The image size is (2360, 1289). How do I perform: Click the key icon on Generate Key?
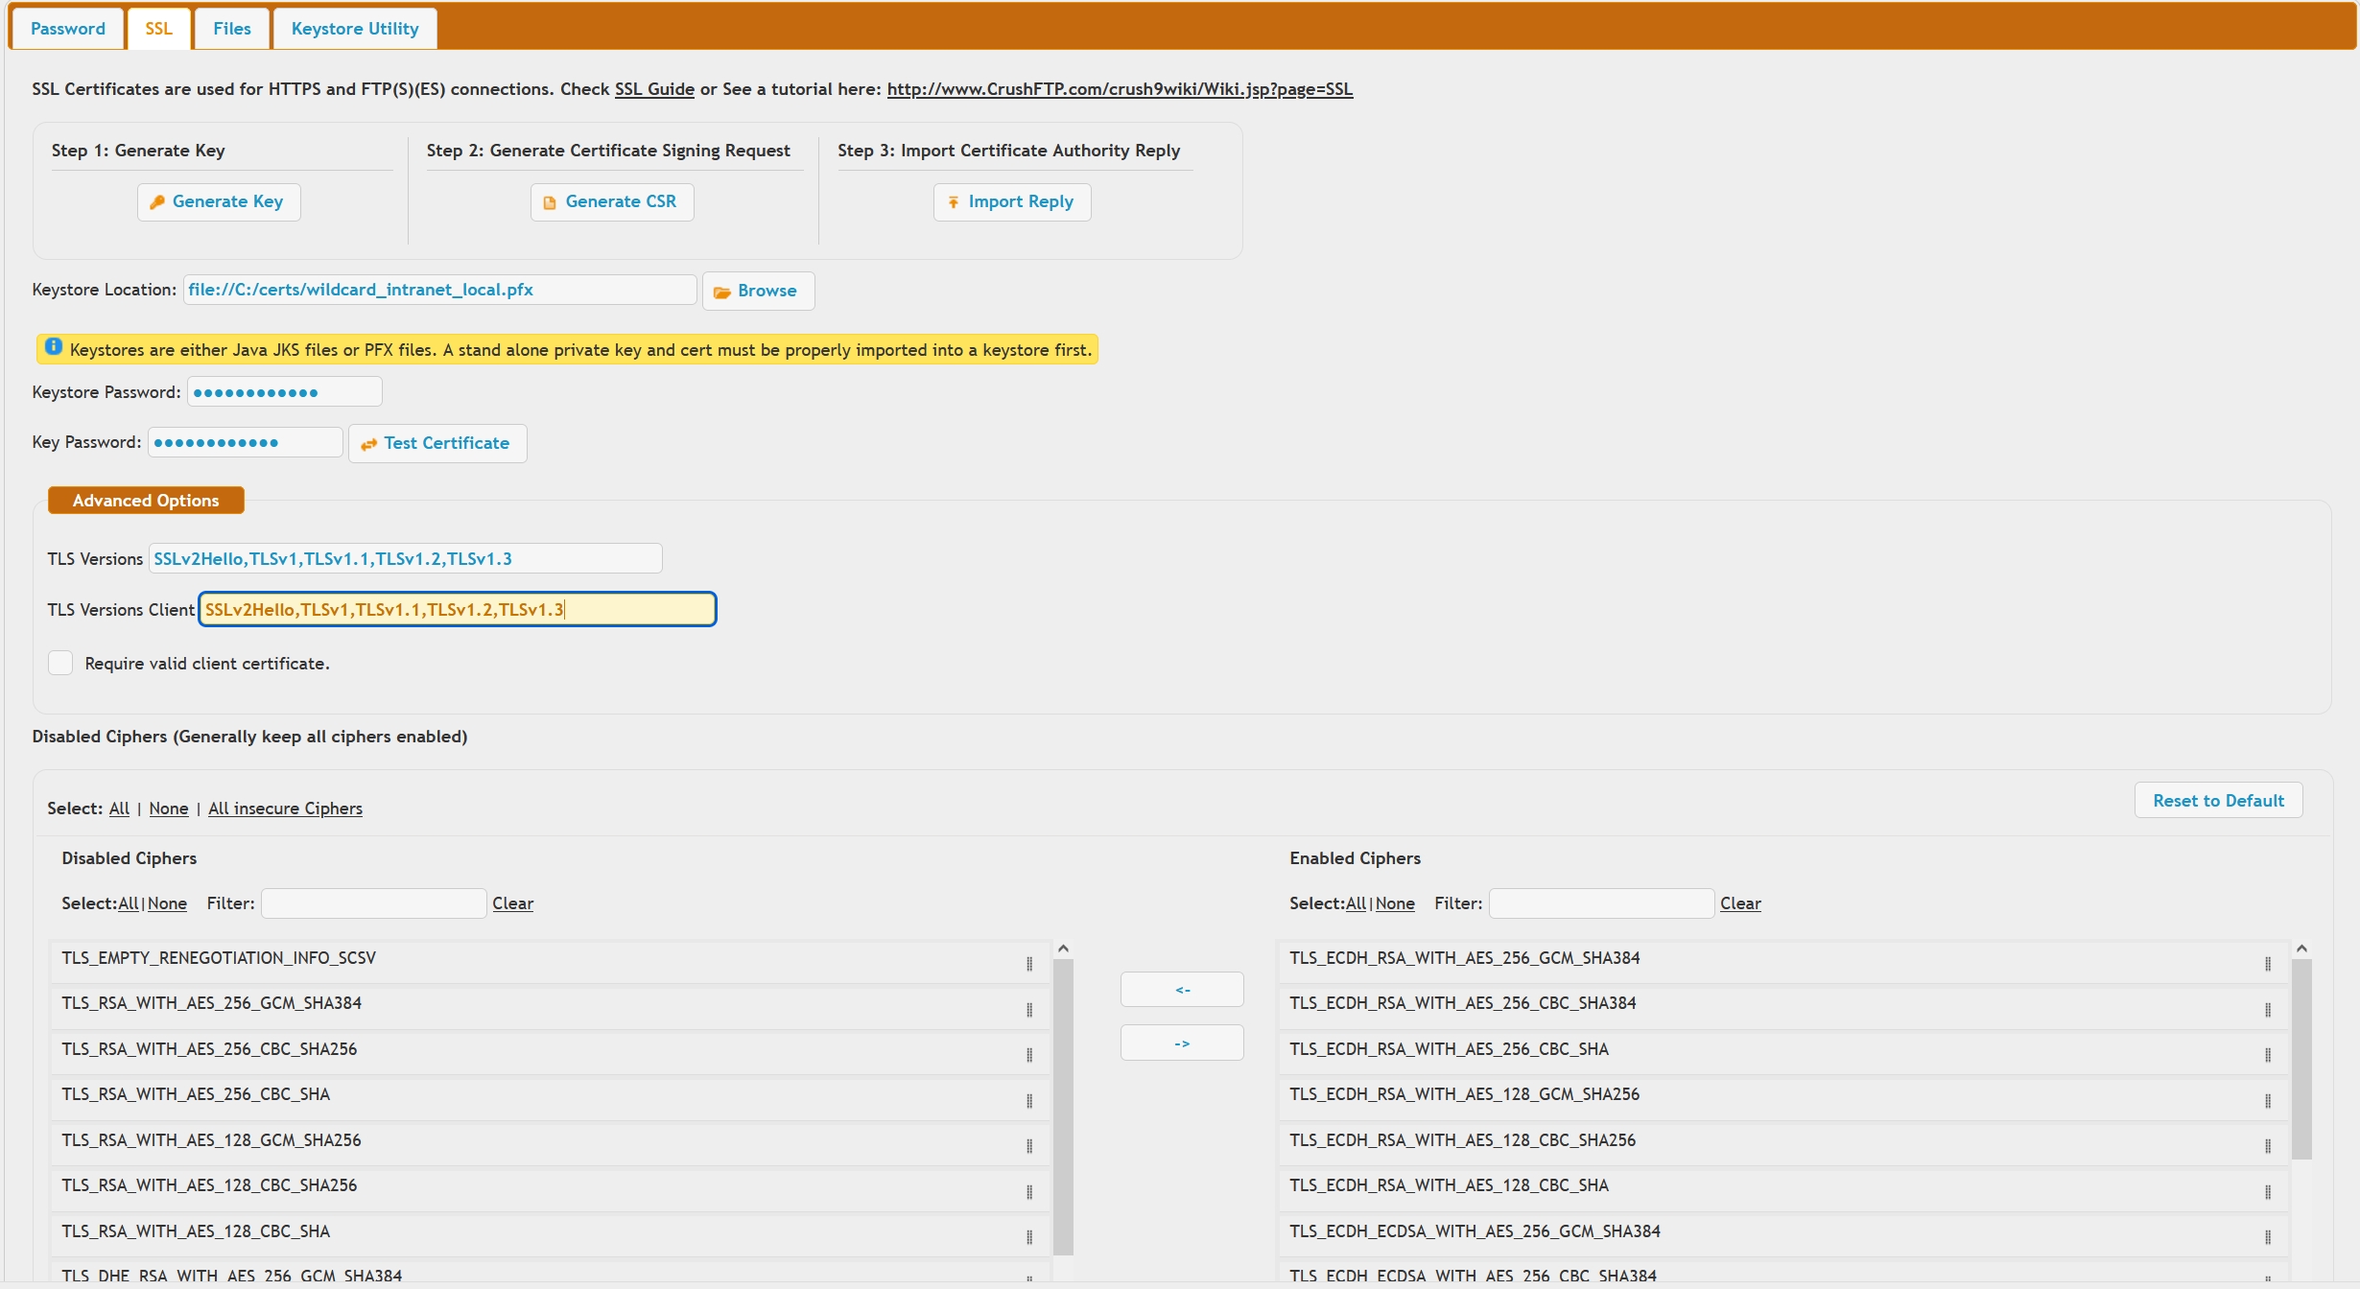[x=157, y=202]
